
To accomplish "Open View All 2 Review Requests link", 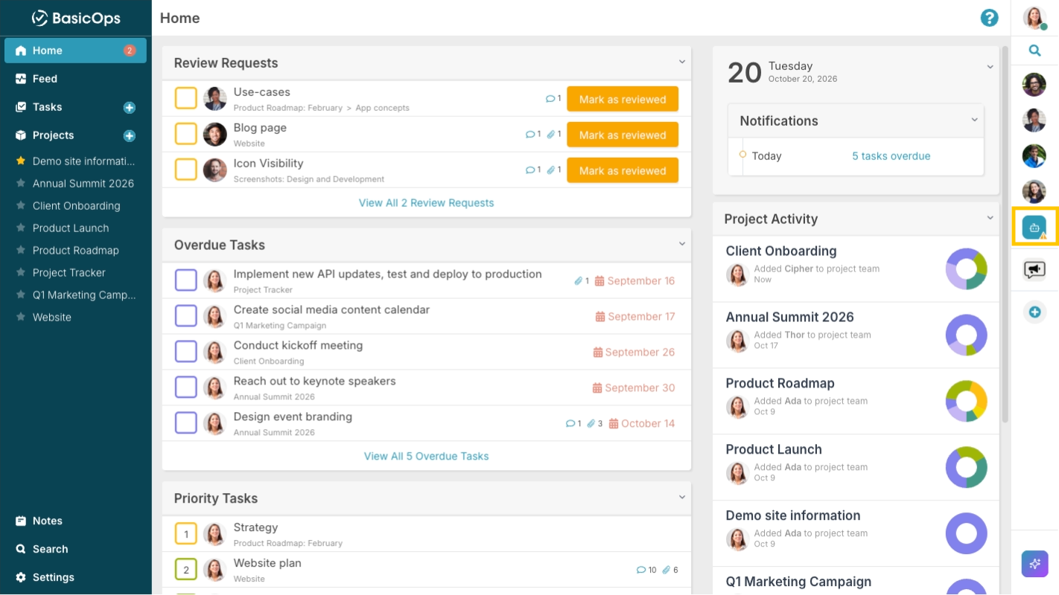I will 426,202.
